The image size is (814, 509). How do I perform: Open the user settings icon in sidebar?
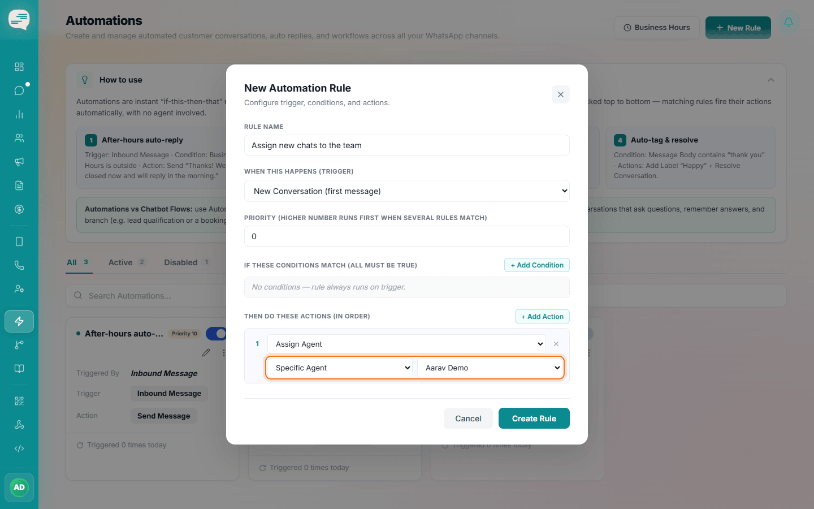(x=19, y=289)
